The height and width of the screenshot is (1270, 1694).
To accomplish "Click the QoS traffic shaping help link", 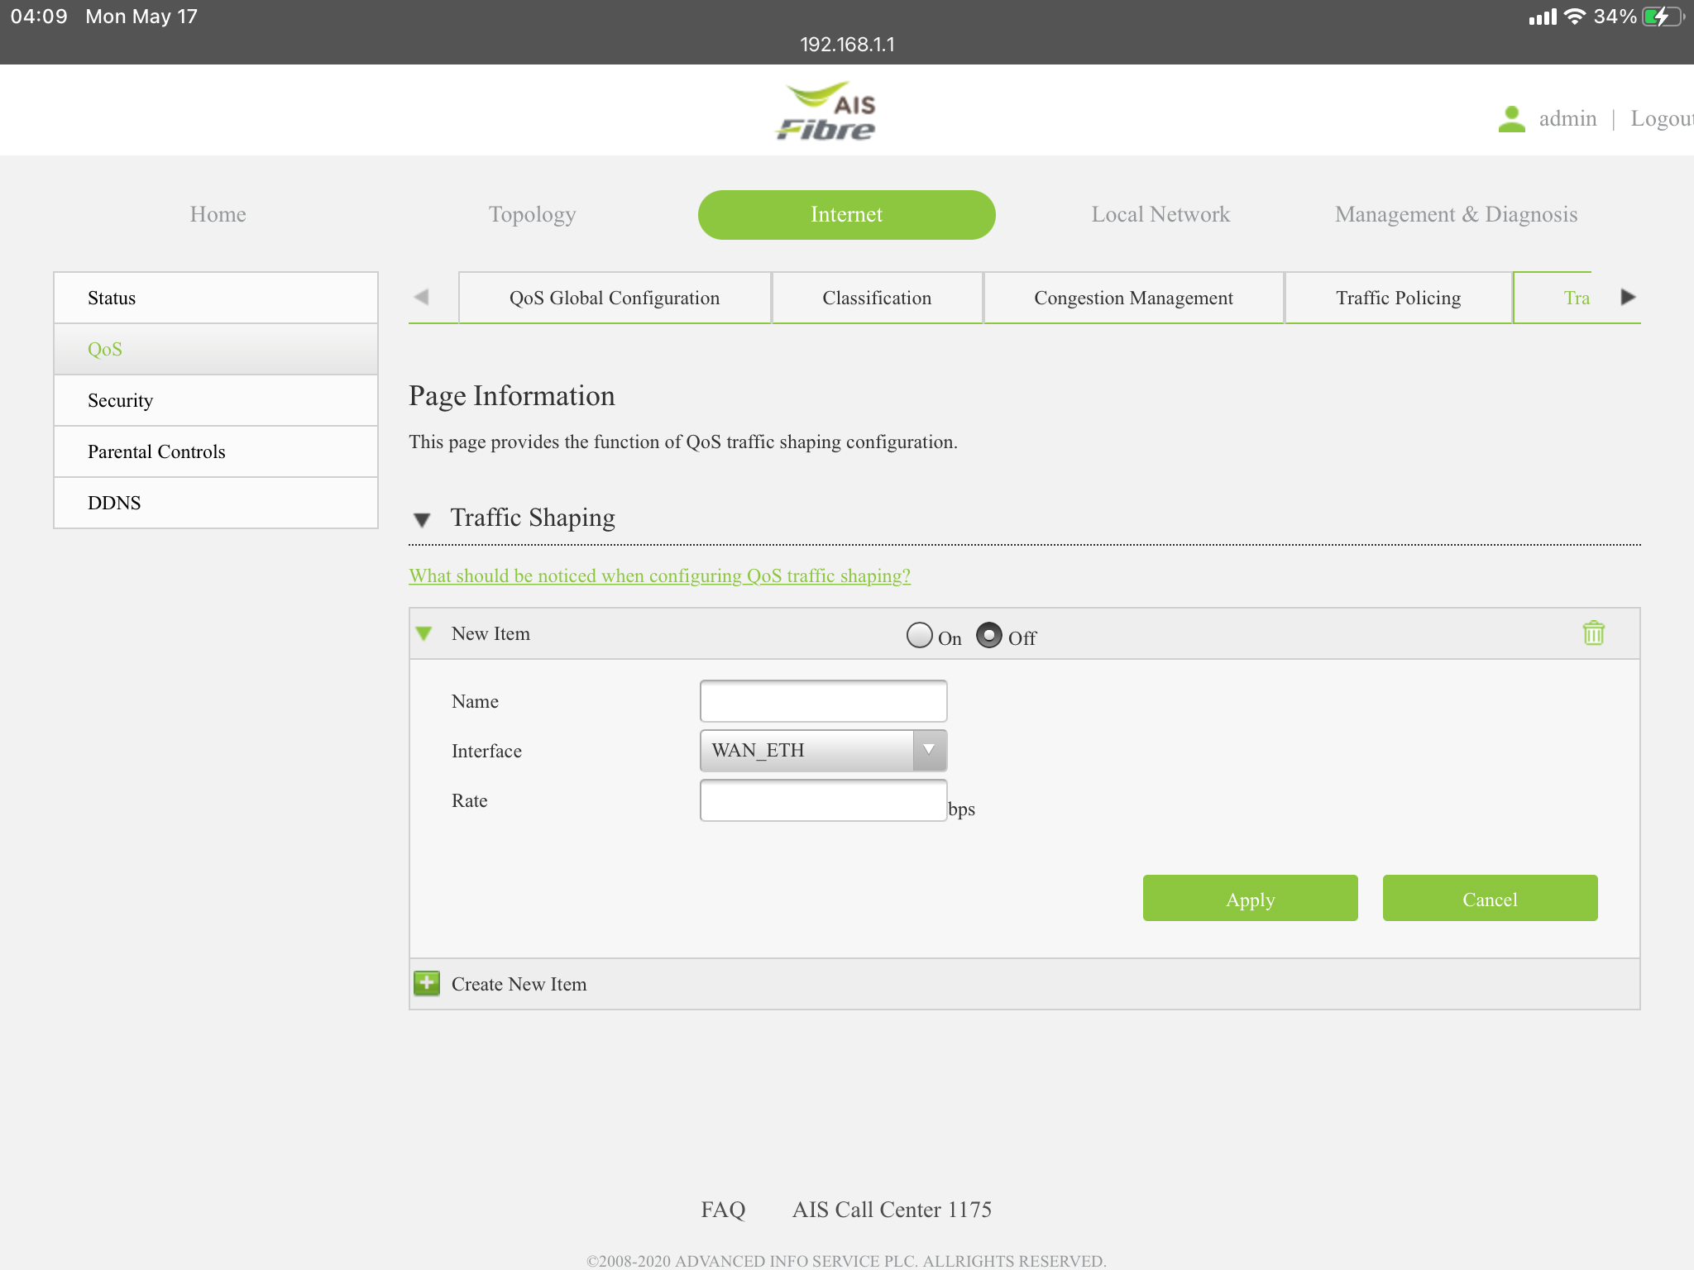I will click(660, 576).
